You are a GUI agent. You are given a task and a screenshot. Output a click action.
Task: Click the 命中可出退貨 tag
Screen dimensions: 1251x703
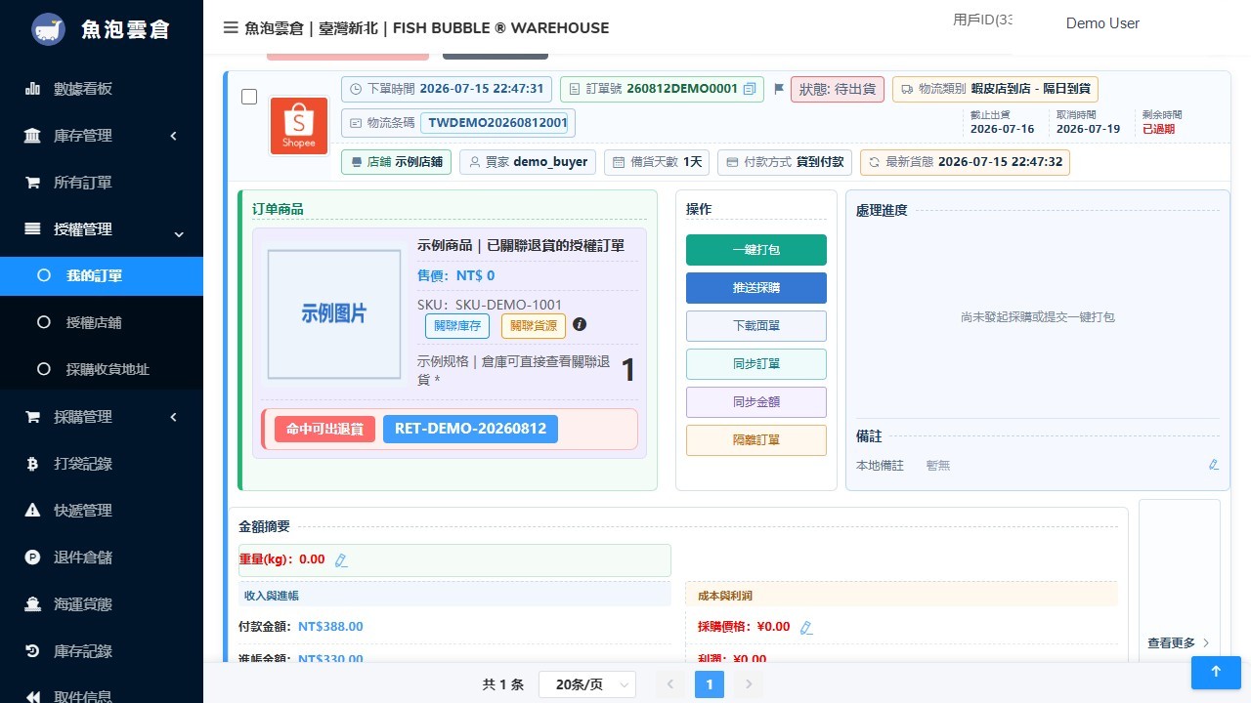pos(324,429)
